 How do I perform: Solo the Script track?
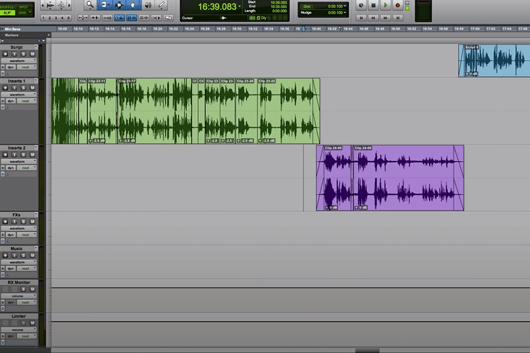pos(23,54)
